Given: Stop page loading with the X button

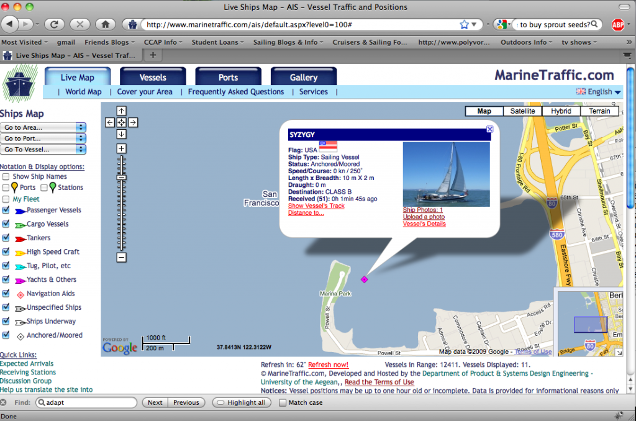Looking at the screenshot, I should point(80,24).
